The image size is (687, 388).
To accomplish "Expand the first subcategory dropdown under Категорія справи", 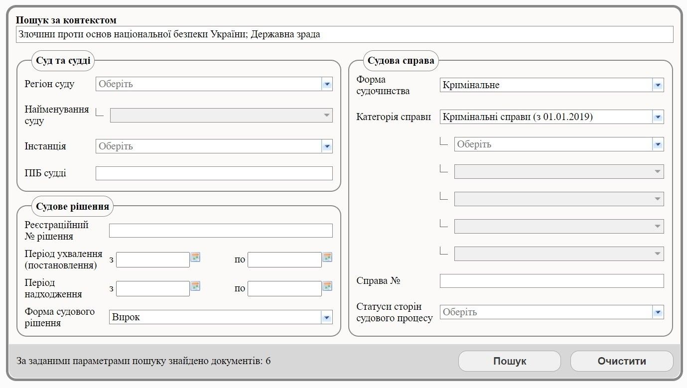I will pos(658,144).
